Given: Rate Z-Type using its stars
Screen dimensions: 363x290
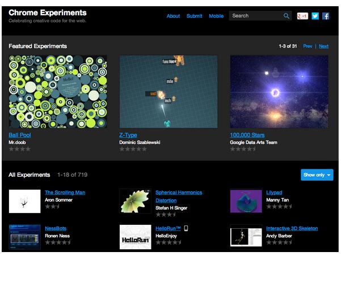Looking at the screenshot, I should pos(133,149).
